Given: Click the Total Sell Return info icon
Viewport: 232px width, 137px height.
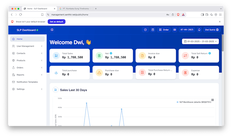Looking at the screenshot, I should [x=210, y=53].
